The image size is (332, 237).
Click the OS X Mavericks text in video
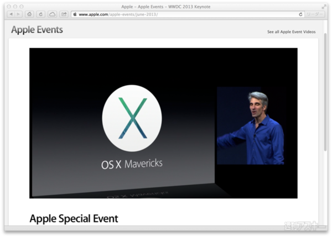(132, 164)
